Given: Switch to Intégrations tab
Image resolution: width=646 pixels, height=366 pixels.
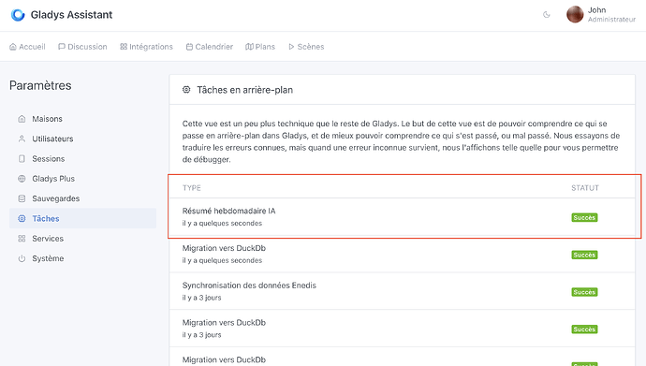Looking at the screenshot, I should (x=146, y=47).
